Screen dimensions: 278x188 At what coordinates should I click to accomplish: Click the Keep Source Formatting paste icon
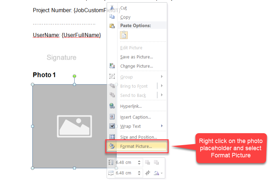(x=124, y=35)
